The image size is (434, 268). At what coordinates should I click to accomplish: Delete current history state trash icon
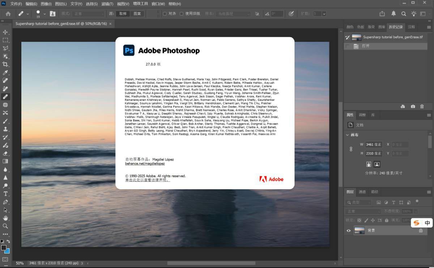pos(422,107)
